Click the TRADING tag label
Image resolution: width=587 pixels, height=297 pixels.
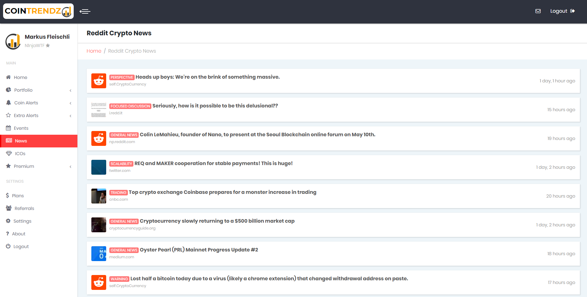click(118, 193)
